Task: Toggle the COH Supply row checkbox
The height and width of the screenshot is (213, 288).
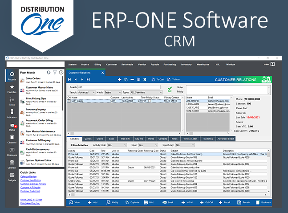Action: [x=69, y=101]
